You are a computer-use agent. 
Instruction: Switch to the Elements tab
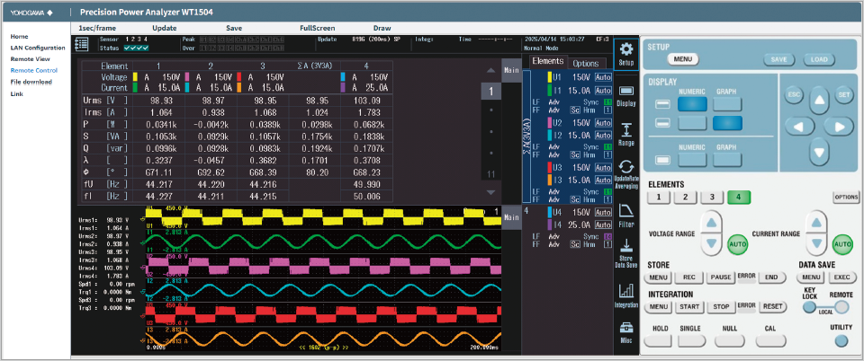[546, 62]
